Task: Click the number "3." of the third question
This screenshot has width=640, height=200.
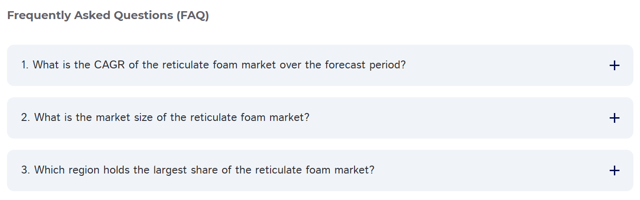Action: click(26, 170)
